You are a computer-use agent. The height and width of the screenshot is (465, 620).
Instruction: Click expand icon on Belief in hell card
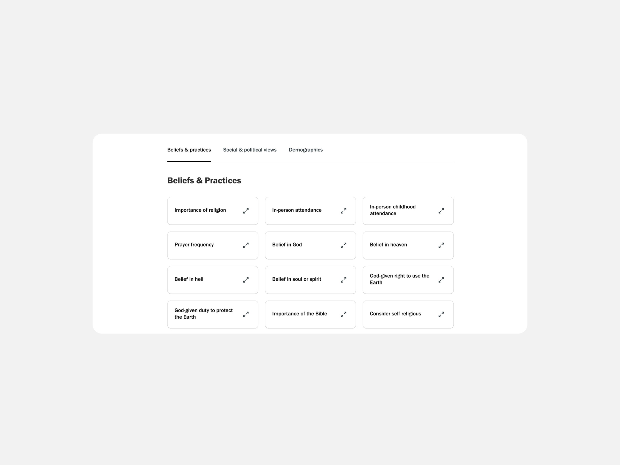246,280
